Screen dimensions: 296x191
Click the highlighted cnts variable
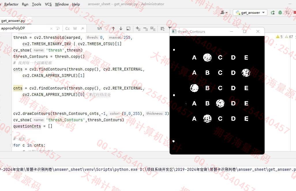[18, 88]
